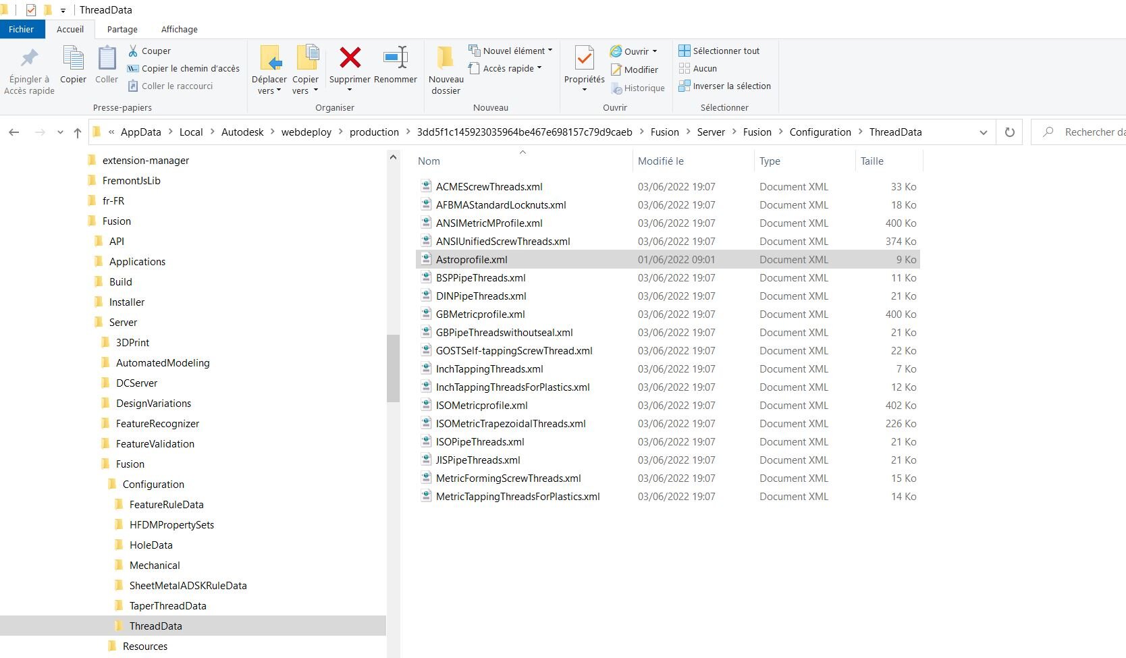Image resolution: width=1126 pixels, height=658 pixels.
Task: Select the HoleData folder in tree
Action: pos(151,545)
